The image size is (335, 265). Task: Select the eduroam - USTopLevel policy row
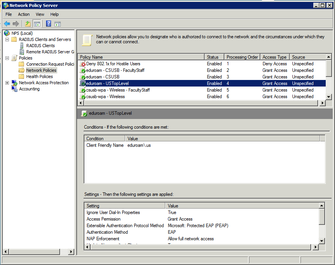click(202, 83)
